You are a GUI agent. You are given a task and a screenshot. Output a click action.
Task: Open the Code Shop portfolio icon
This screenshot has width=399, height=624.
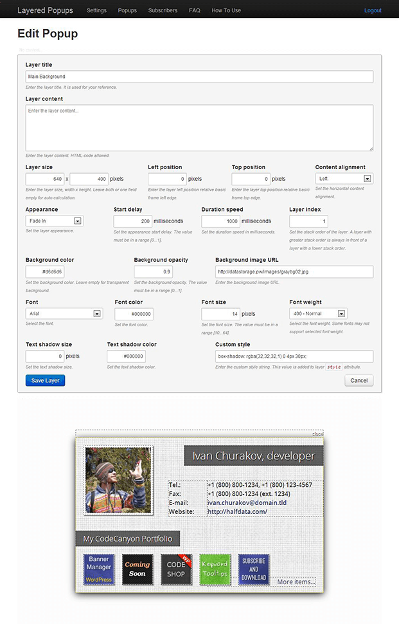pos(176,569)
